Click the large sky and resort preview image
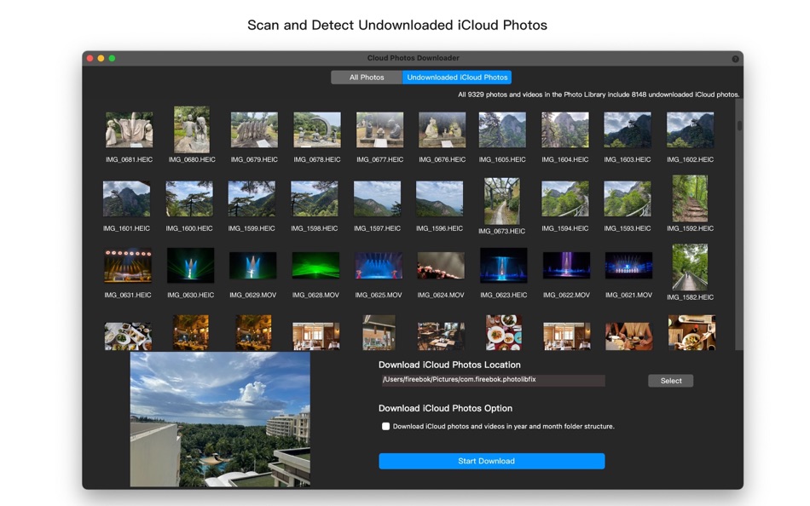This screenshot has width=810, height=506. point(220,419)
